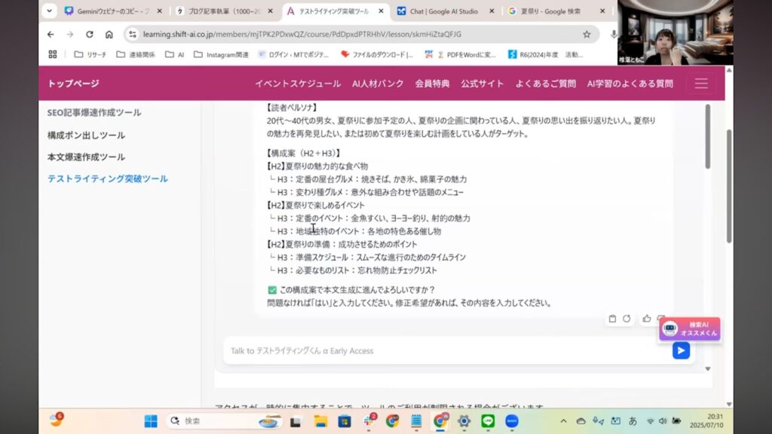Image resolution: width=772 pixels, height=434 pixels.
Task: Open the リサーチ bookmarks folder
Action: 90,54
